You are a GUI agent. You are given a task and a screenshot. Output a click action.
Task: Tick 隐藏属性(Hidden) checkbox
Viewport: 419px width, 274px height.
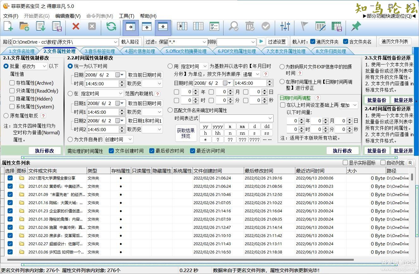[x=12, y=99]
